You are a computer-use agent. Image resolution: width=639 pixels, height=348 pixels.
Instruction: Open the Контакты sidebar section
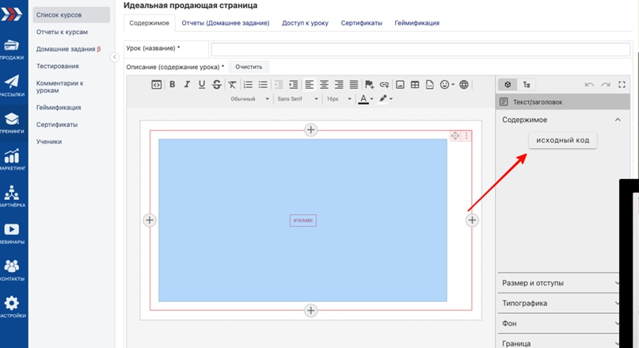tap(12, 270)
